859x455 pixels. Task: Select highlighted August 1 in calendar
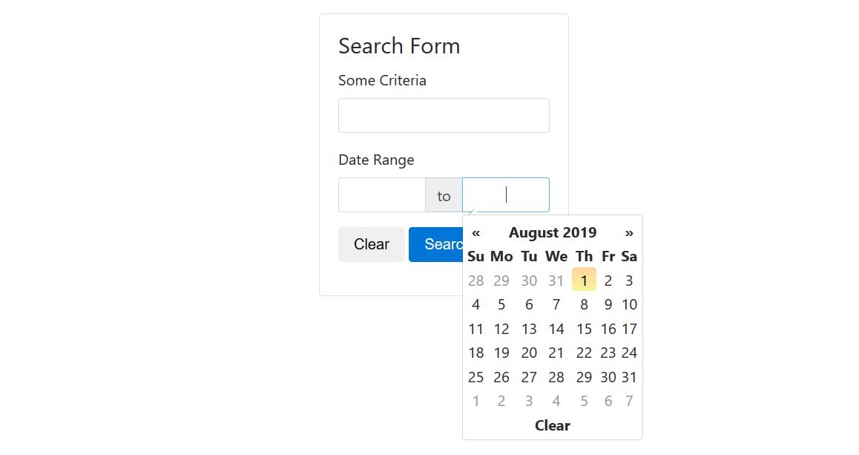(584, 280)
